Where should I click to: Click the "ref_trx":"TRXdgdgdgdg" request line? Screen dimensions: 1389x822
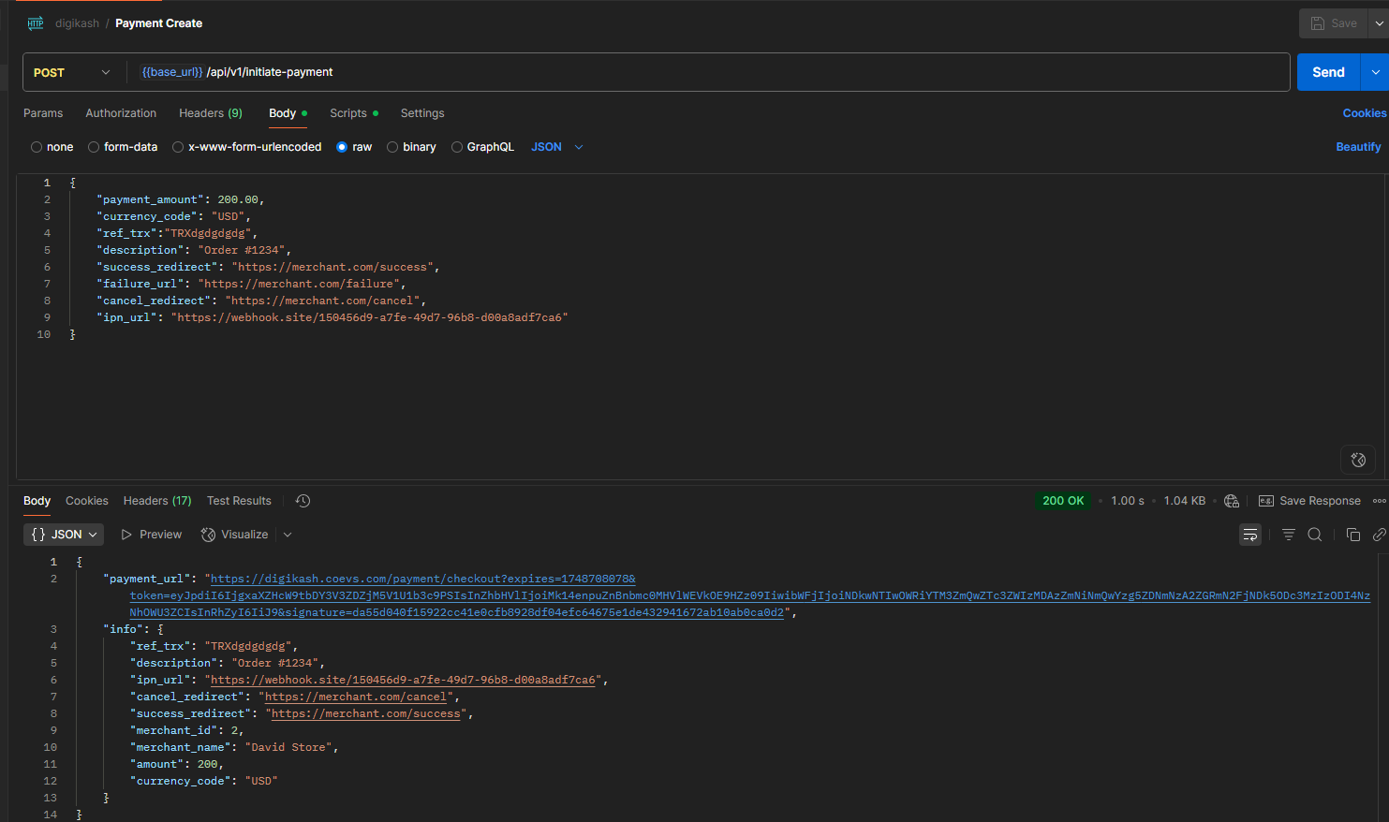(177, 233)
